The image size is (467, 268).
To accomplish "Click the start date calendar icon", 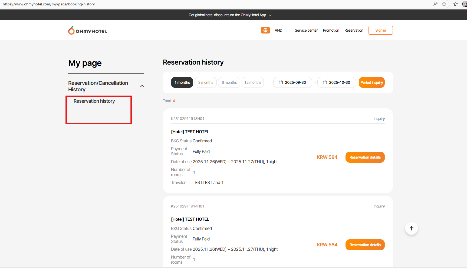I will [x=281, y=82].
